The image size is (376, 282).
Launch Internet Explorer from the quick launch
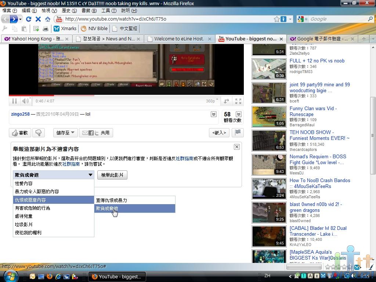coord(58,276)
